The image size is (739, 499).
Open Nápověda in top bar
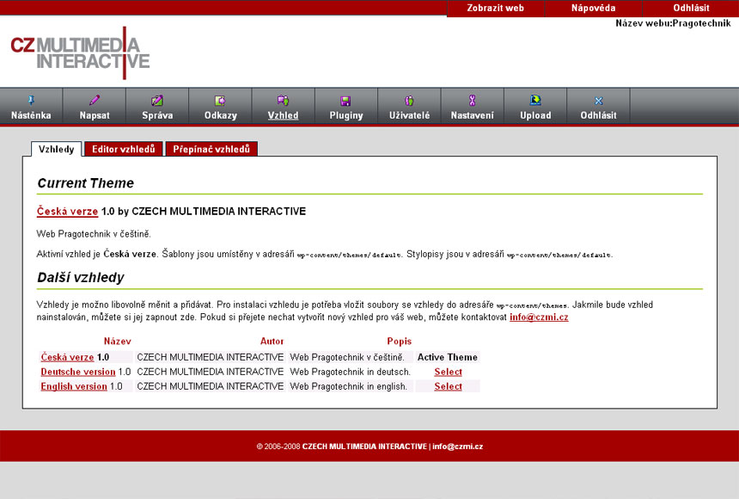(593, 8)
